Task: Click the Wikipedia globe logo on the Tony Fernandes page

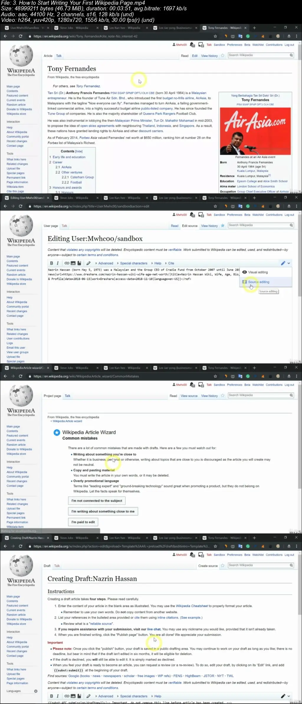Action: (21, 56)
